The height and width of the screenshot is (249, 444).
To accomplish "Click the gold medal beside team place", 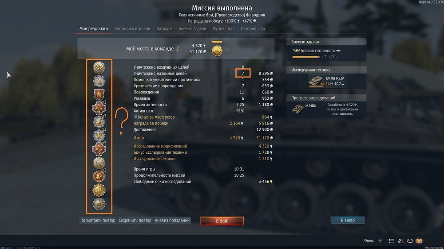I will (x=217, y=49).
